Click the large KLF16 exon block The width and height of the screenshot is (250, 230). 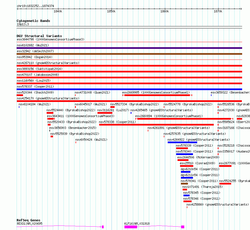click(131, 227)
